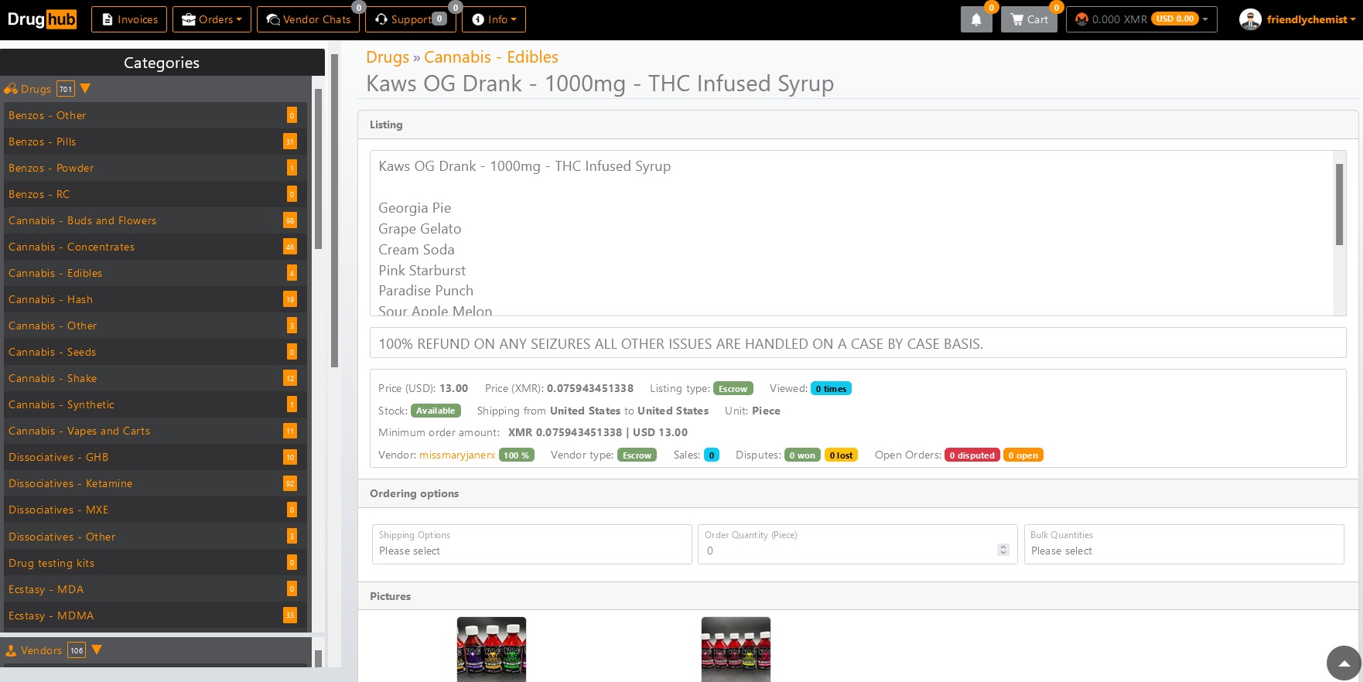Click the 100 % vendor rating badge

tap(517, 455)
